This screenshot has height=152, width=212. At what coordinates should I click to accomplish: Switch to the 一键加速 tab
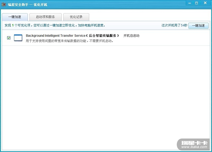pos(15,17)
